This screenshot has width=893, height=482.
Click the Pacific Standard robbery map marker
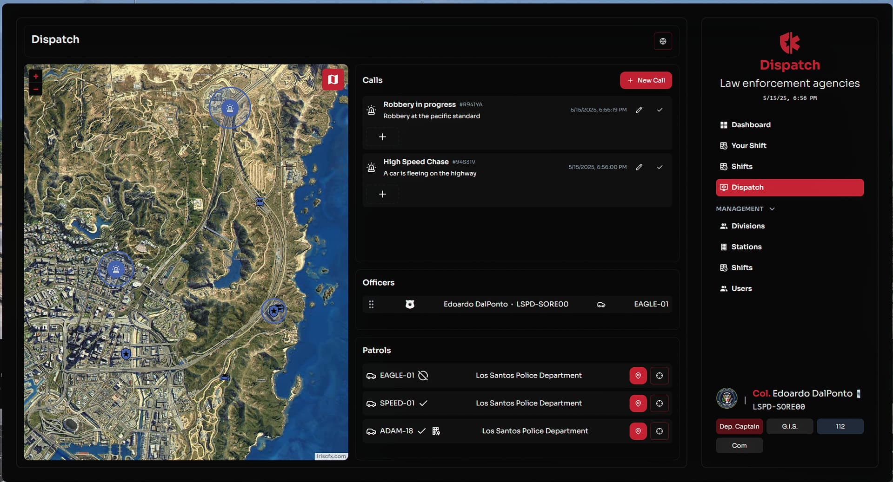tap(115, 269)
